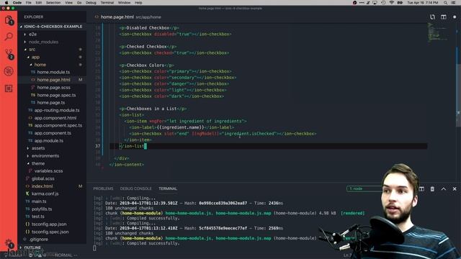
Task: Select the TERMINAL panel tab
Action: (x=168, y=188)
